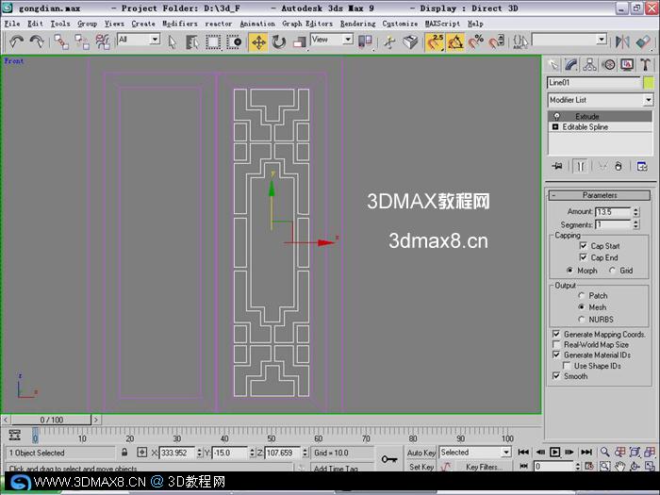660x495 pixels.
Task: Open the View reference coordinate dropdown
Action: (x=332, y=40)
